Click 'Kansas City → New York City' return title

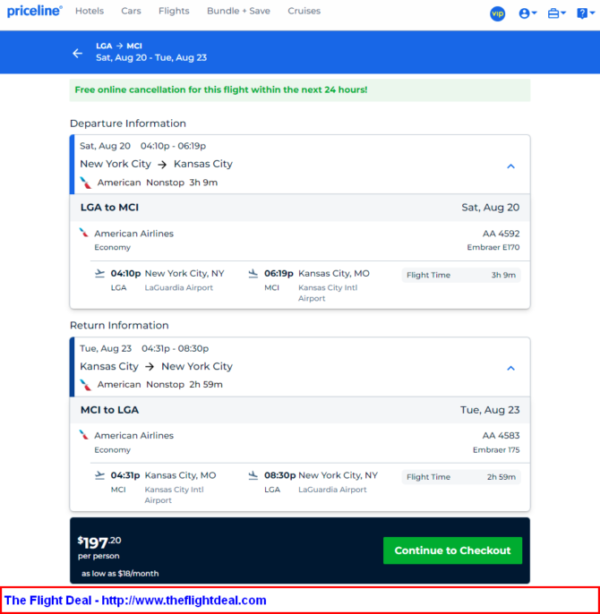point(156,367)
